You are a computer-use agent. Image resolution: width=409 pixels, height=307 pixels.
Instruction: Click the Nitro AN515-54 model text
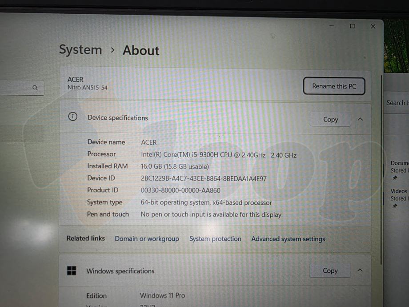click(x=88, y=88)
